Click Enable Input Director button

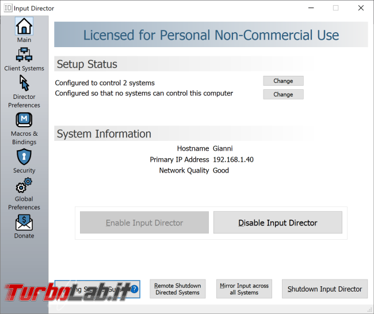point(144,223)
